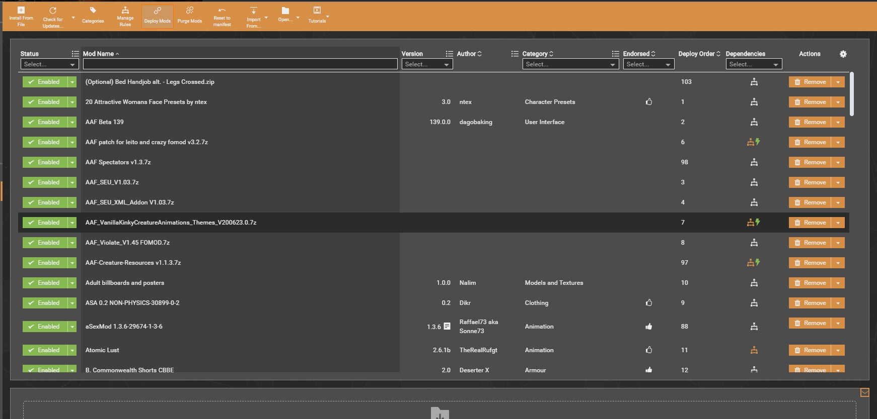This screenshot has width=877, height=419.
Task: Open Manage Rules toolbar item
Action: (x=125, y=17)
